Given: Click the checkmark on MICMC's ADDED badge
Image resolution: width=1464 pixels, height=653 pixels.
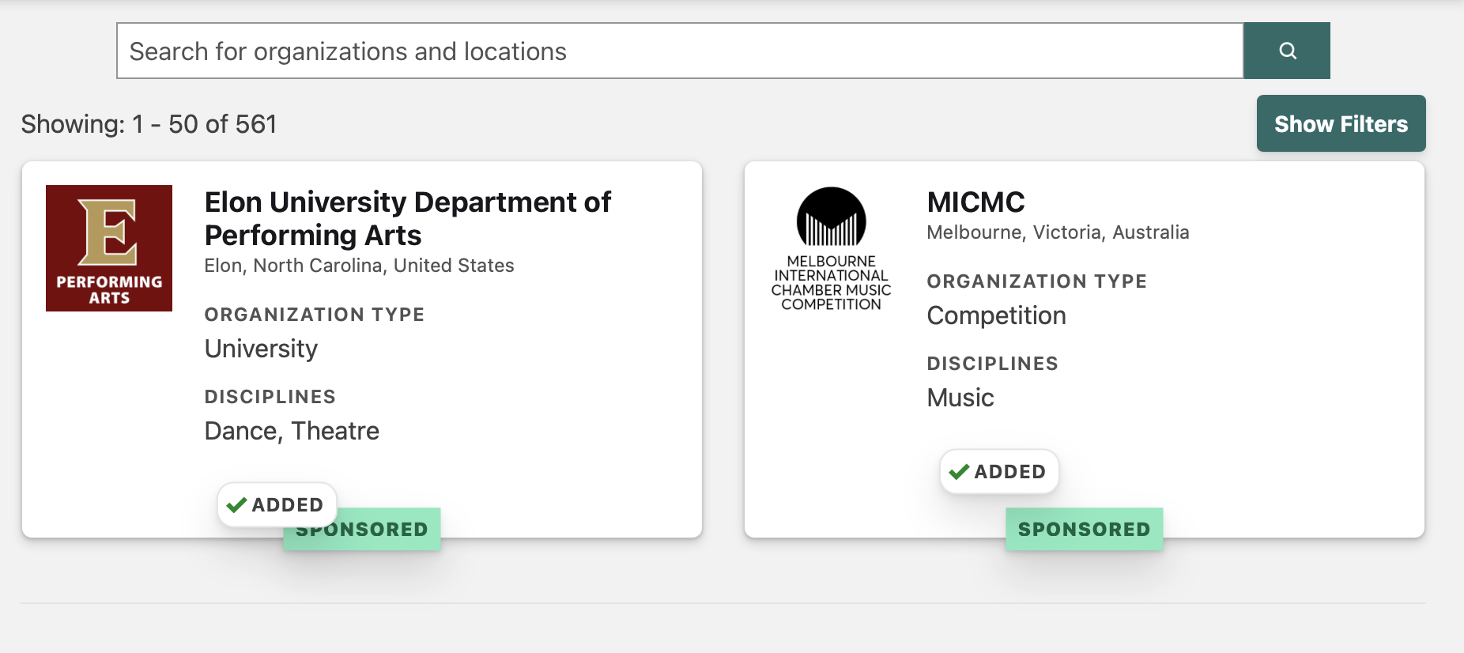Looking at the screenshot, I should point(959,472).
